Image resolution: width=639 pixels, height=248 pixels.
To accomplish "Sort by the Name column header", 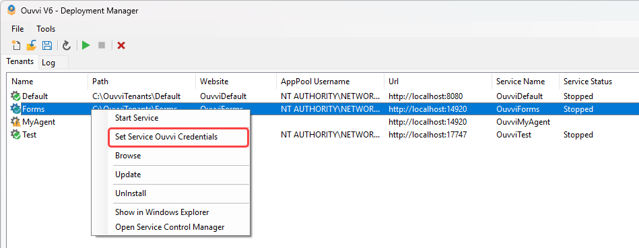I will pyautogui.click(x=48, y=82).
